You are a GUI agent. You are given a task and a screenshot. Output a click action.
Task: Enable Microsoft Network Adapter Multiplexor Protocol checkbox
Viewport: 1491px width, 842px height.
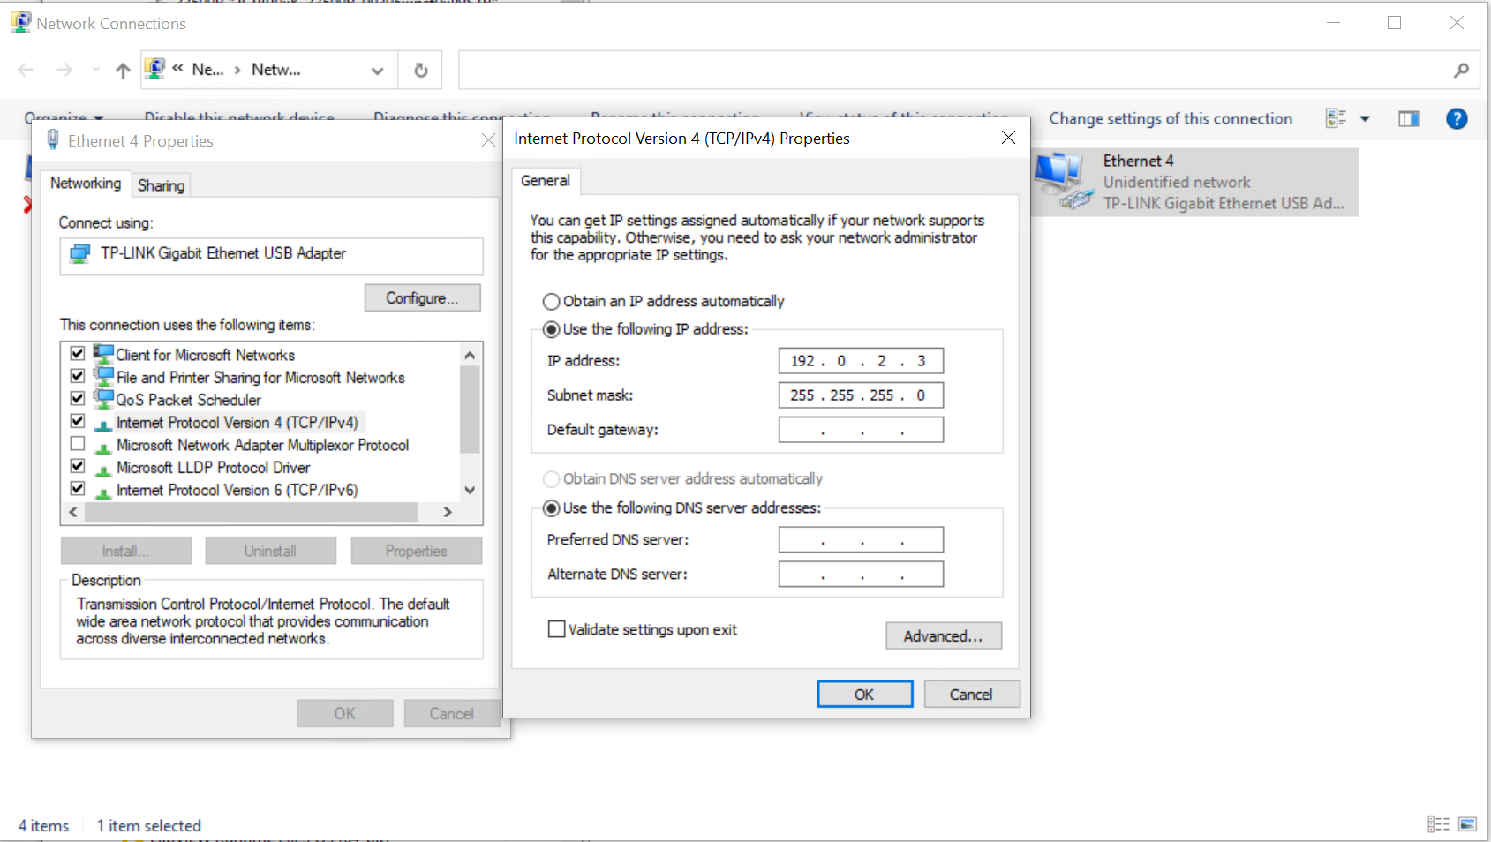(78, 443)
